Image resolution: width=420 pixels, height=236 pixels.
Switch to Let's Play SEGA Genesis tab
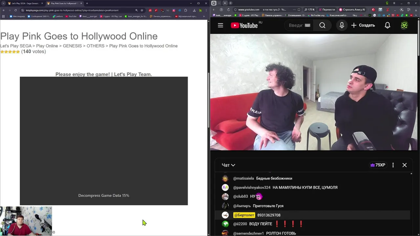[25, 3]
